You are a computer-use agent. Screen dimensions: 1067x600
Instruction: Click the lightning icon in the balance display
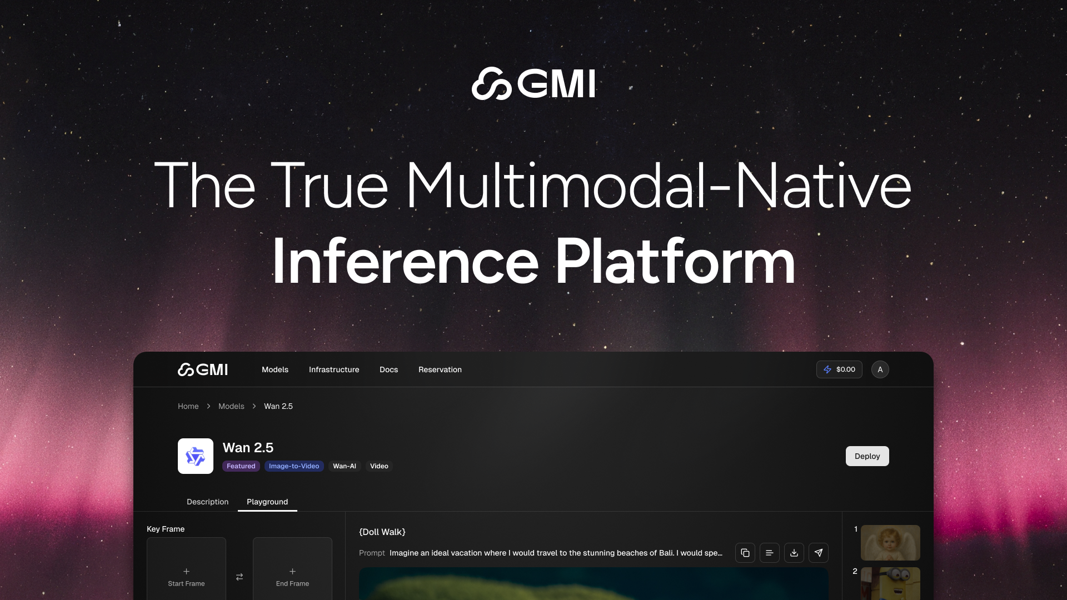coord(827,369)
